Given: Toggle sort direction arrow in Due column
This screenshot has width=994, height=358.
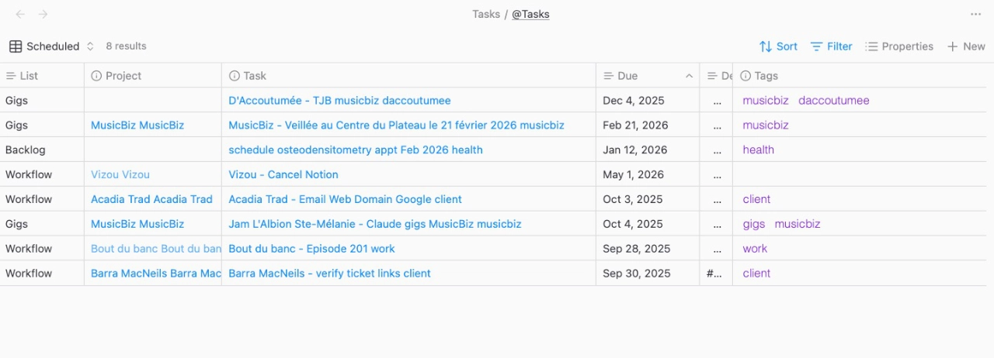Looking at the screenshot, I should point(689,76).
